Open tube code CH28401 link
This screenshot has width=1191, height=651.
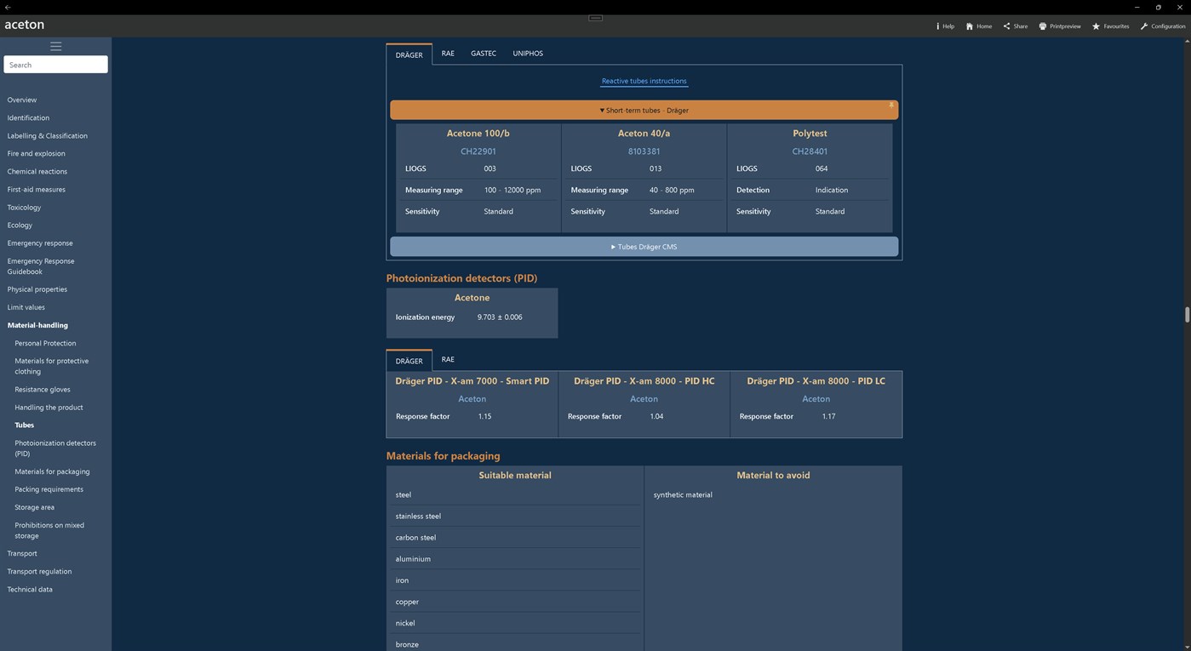pos(810,151)
